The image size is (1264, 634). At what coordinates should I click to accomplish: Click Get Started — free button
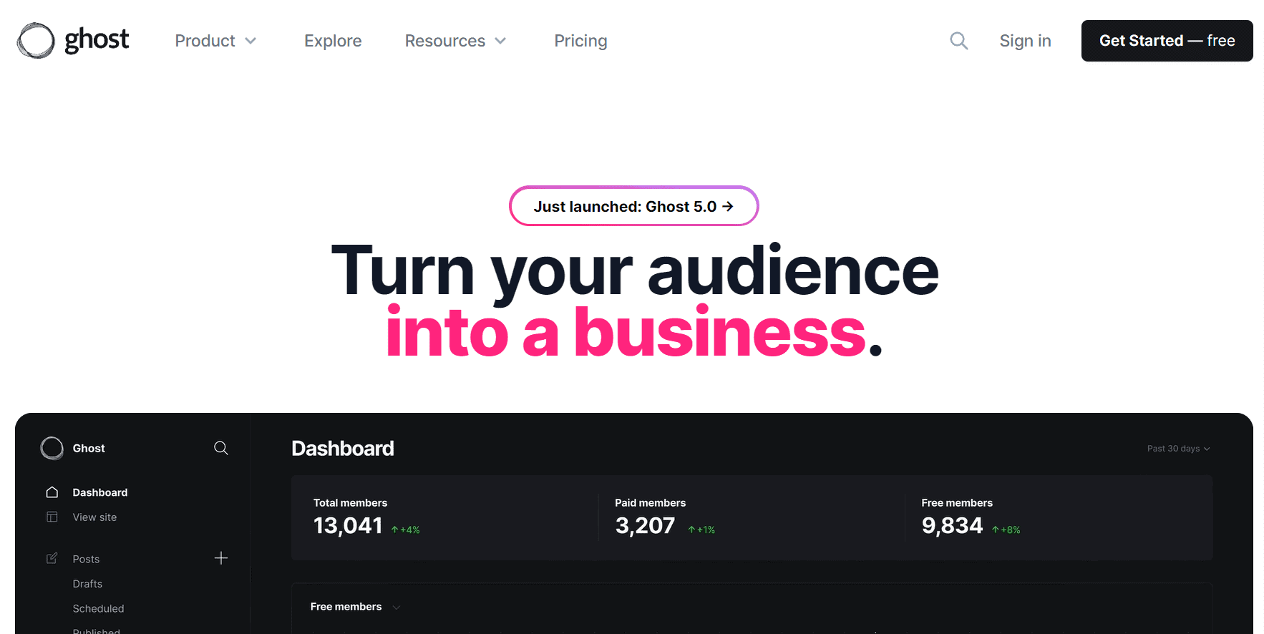1167,41
